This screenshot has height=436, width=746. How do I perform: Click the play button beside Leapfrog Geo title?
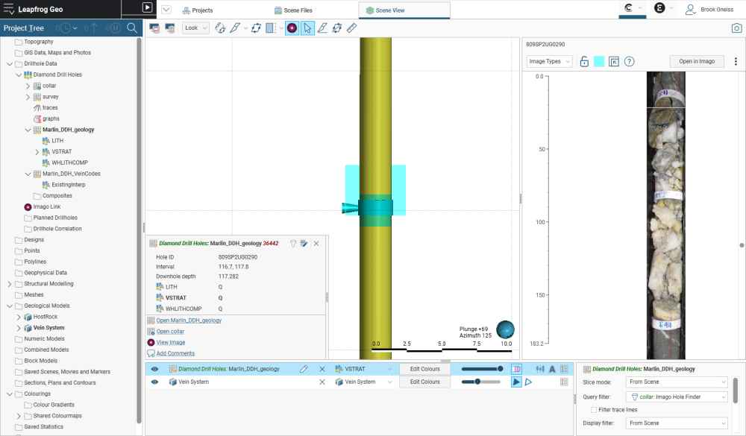pos(147,7)
